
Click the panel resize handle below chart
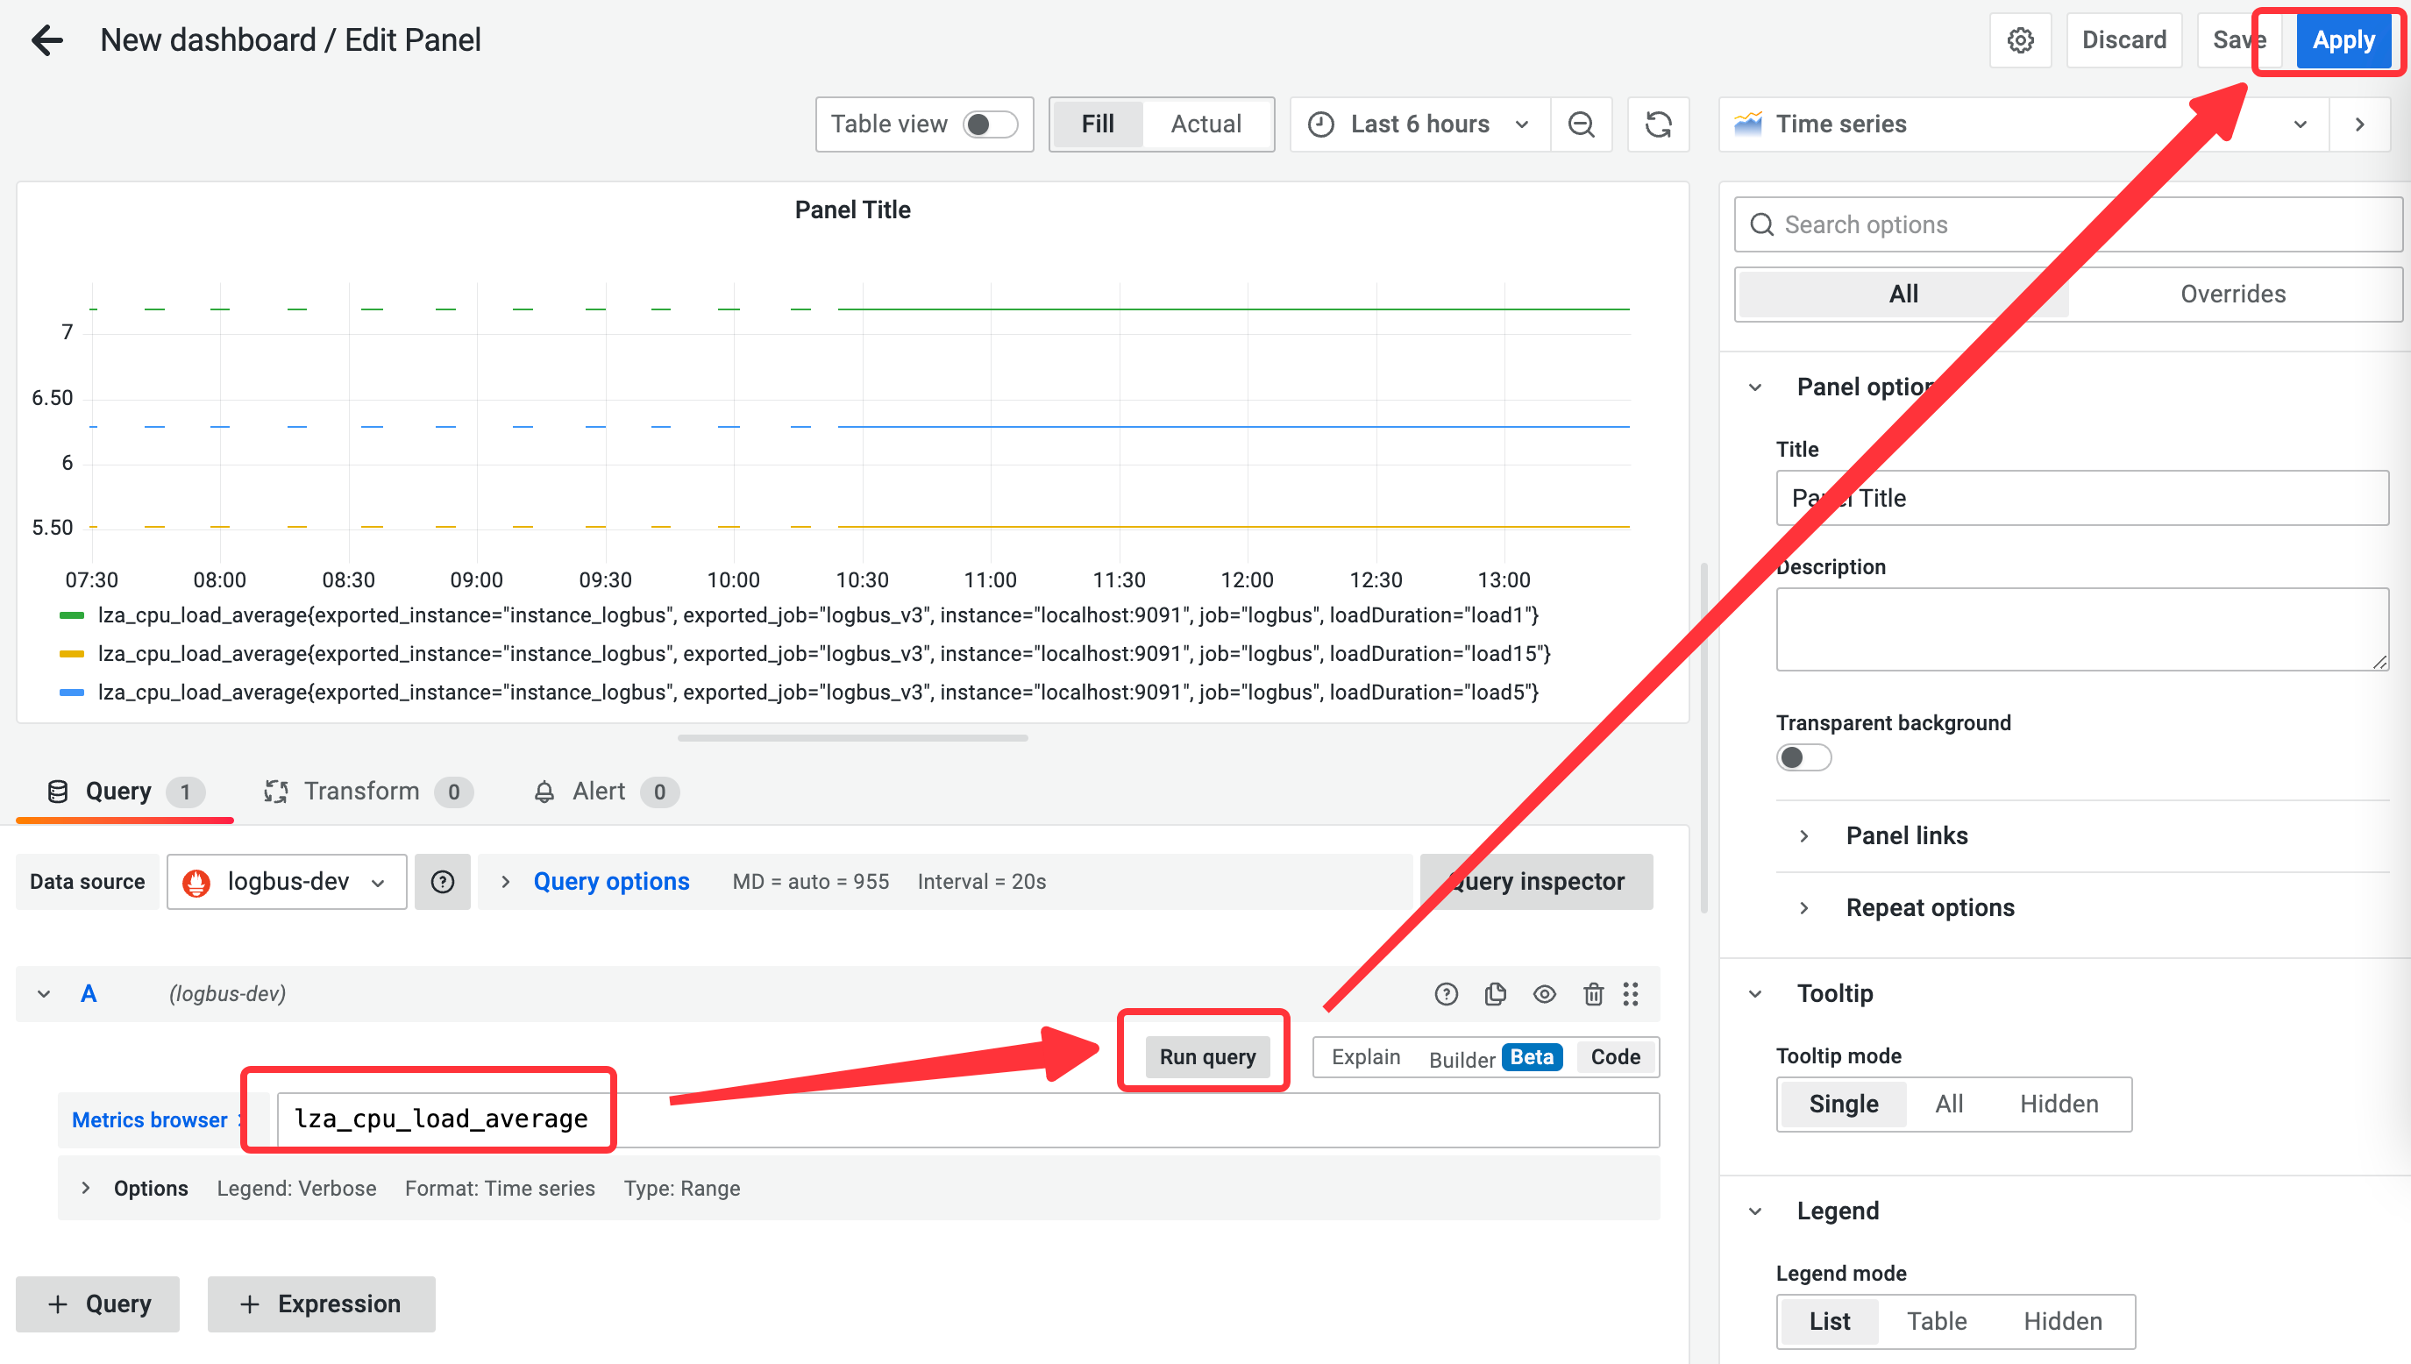[852, 738]
